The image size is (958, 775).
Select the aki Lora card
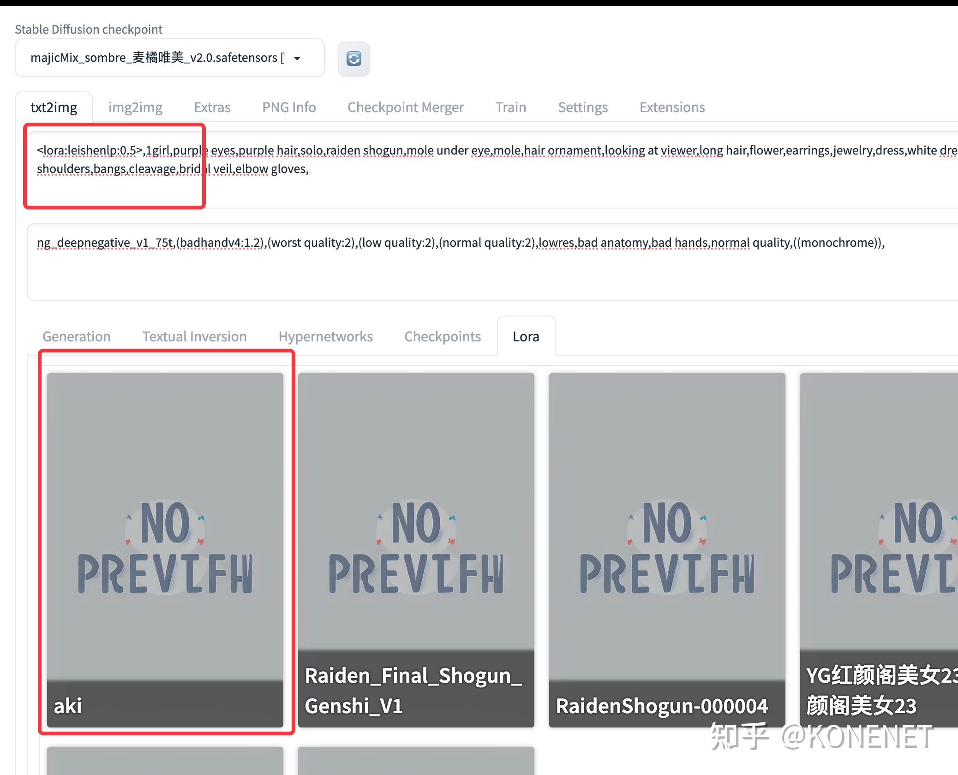pyautogui.click(x=165, y=549)
